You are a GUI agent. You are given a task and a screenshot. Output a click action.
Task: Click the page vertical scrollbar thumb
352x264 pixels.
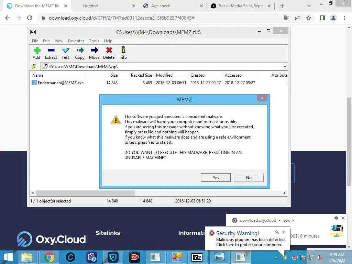coord(349,142)
